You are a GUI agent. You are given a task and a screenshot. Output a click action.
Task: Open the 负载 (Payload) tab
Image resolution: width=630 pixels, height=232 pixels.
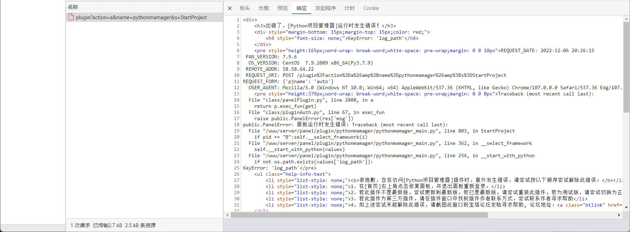coord(264,8)
